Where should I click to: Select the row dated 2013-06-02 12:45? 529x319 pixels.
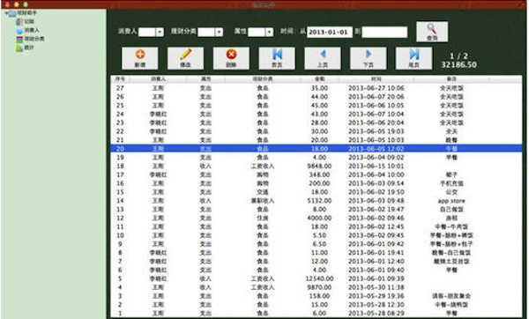coord(317,226)
